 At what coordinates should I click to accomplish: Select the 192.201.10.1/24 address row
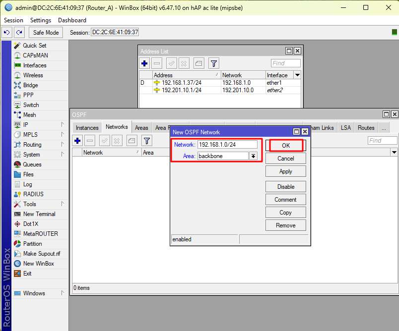[x=181, y=90]
